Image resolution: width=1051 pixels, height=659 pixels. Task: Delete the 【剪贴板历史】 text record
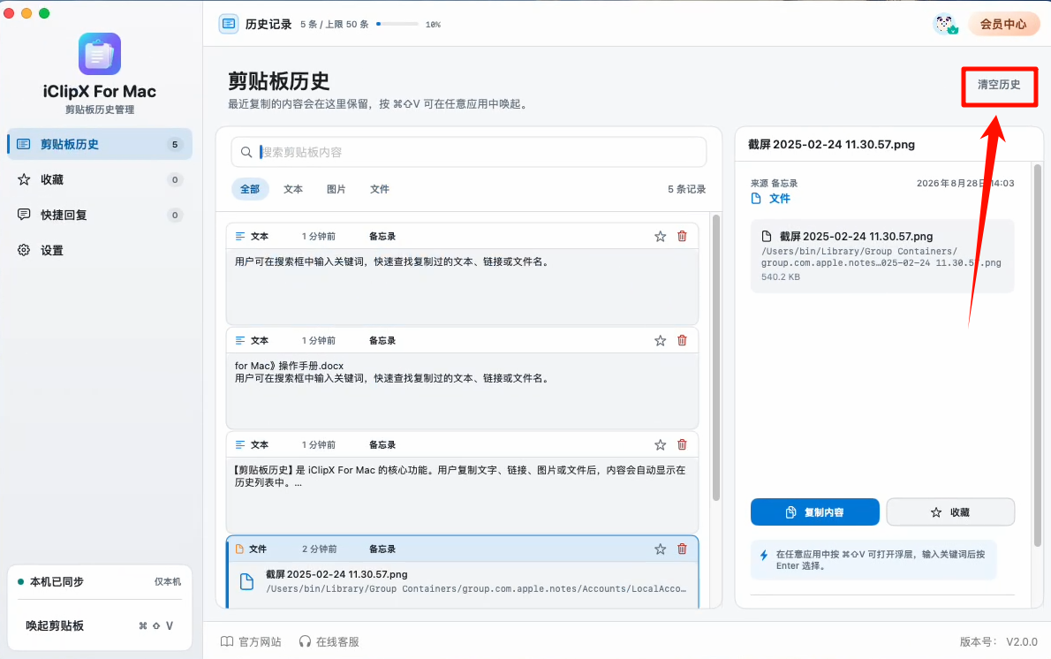[682, 444]
